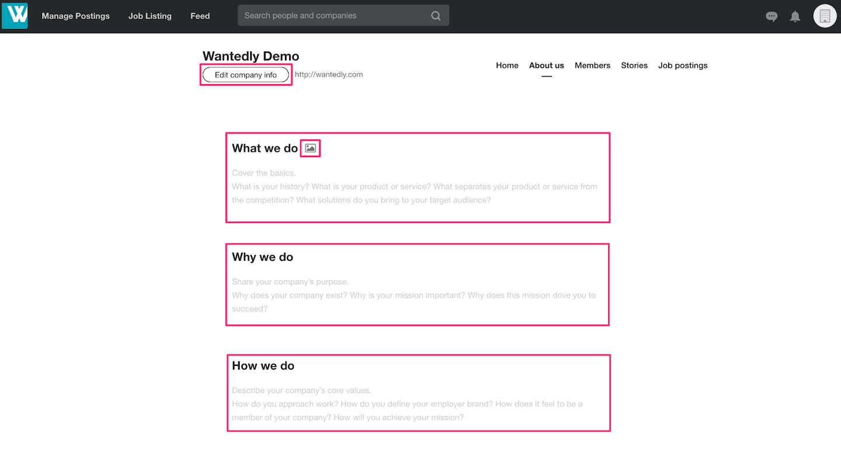Open Manage Postings in top navigation
Viewport: 841px width, 449px height.
click(75, 16)
